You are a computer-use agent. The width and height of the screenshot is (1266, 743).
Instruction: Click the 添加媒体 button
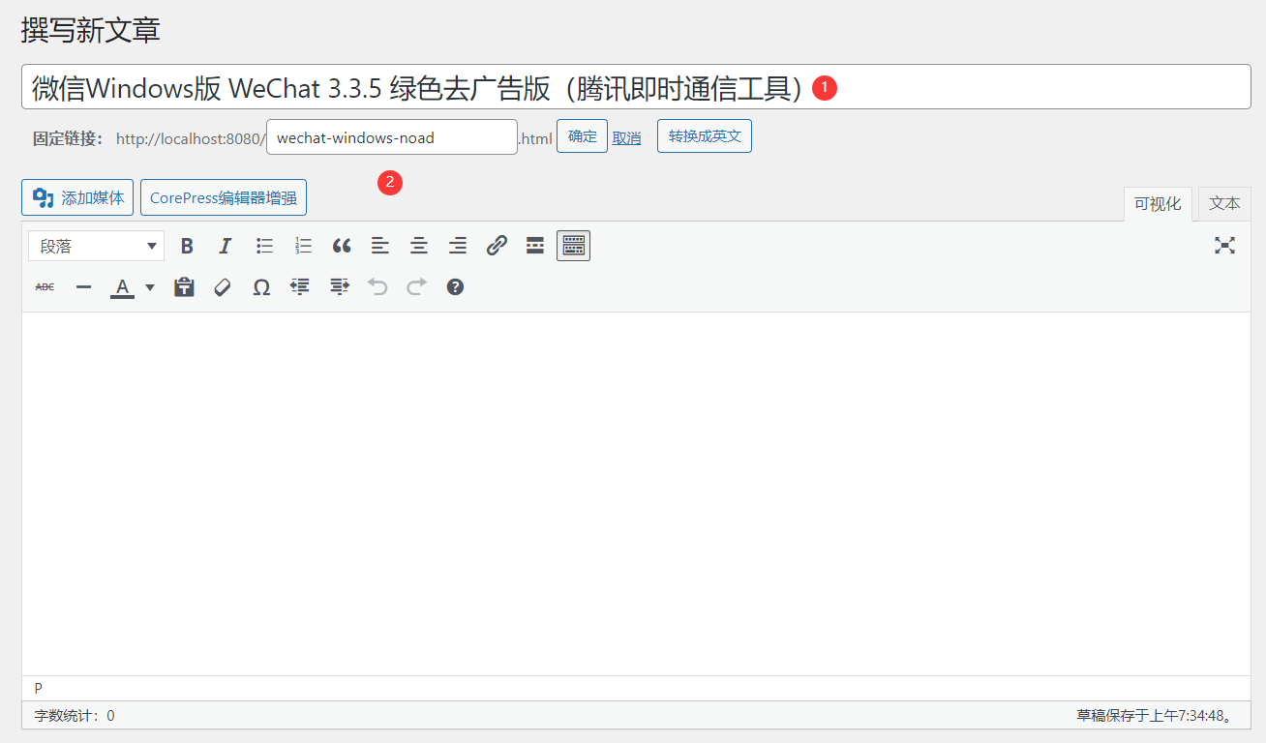77,198
